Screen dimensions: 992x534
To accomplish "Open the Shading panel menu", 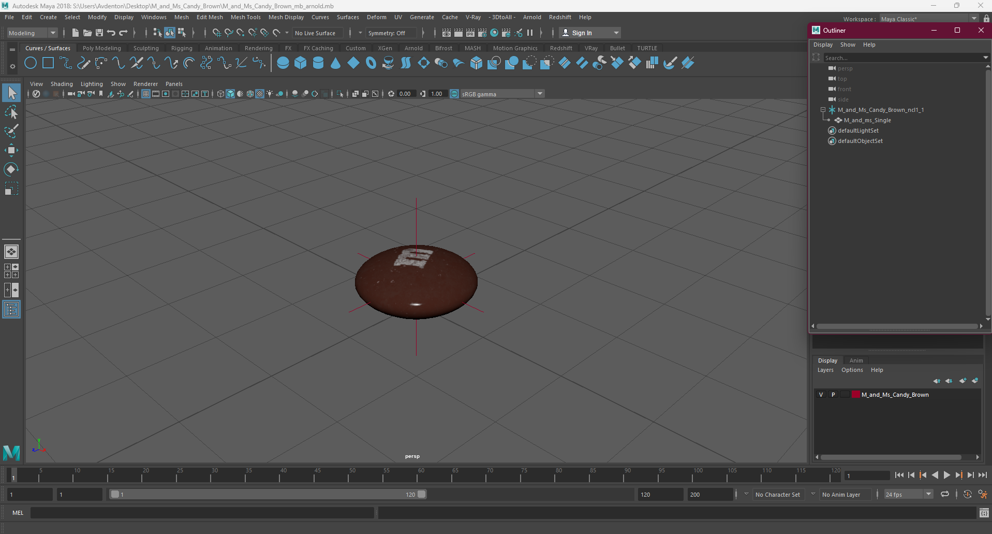I will [62, 84].
